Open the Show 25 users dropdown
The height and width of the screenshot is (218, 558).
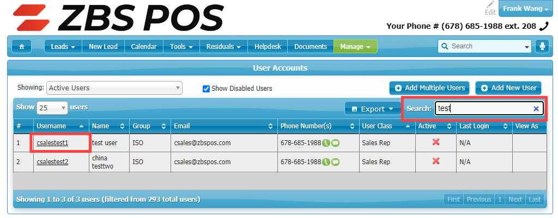click(52, 108)
